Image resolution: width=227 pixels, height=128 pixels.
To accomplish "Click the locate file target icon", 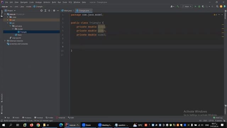I will (x=41, y=11).
